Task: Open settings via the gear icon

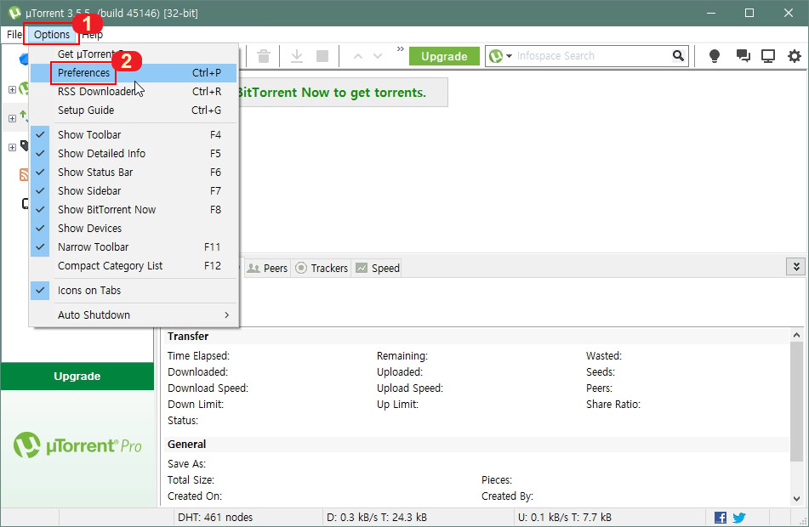Action: 795,56
